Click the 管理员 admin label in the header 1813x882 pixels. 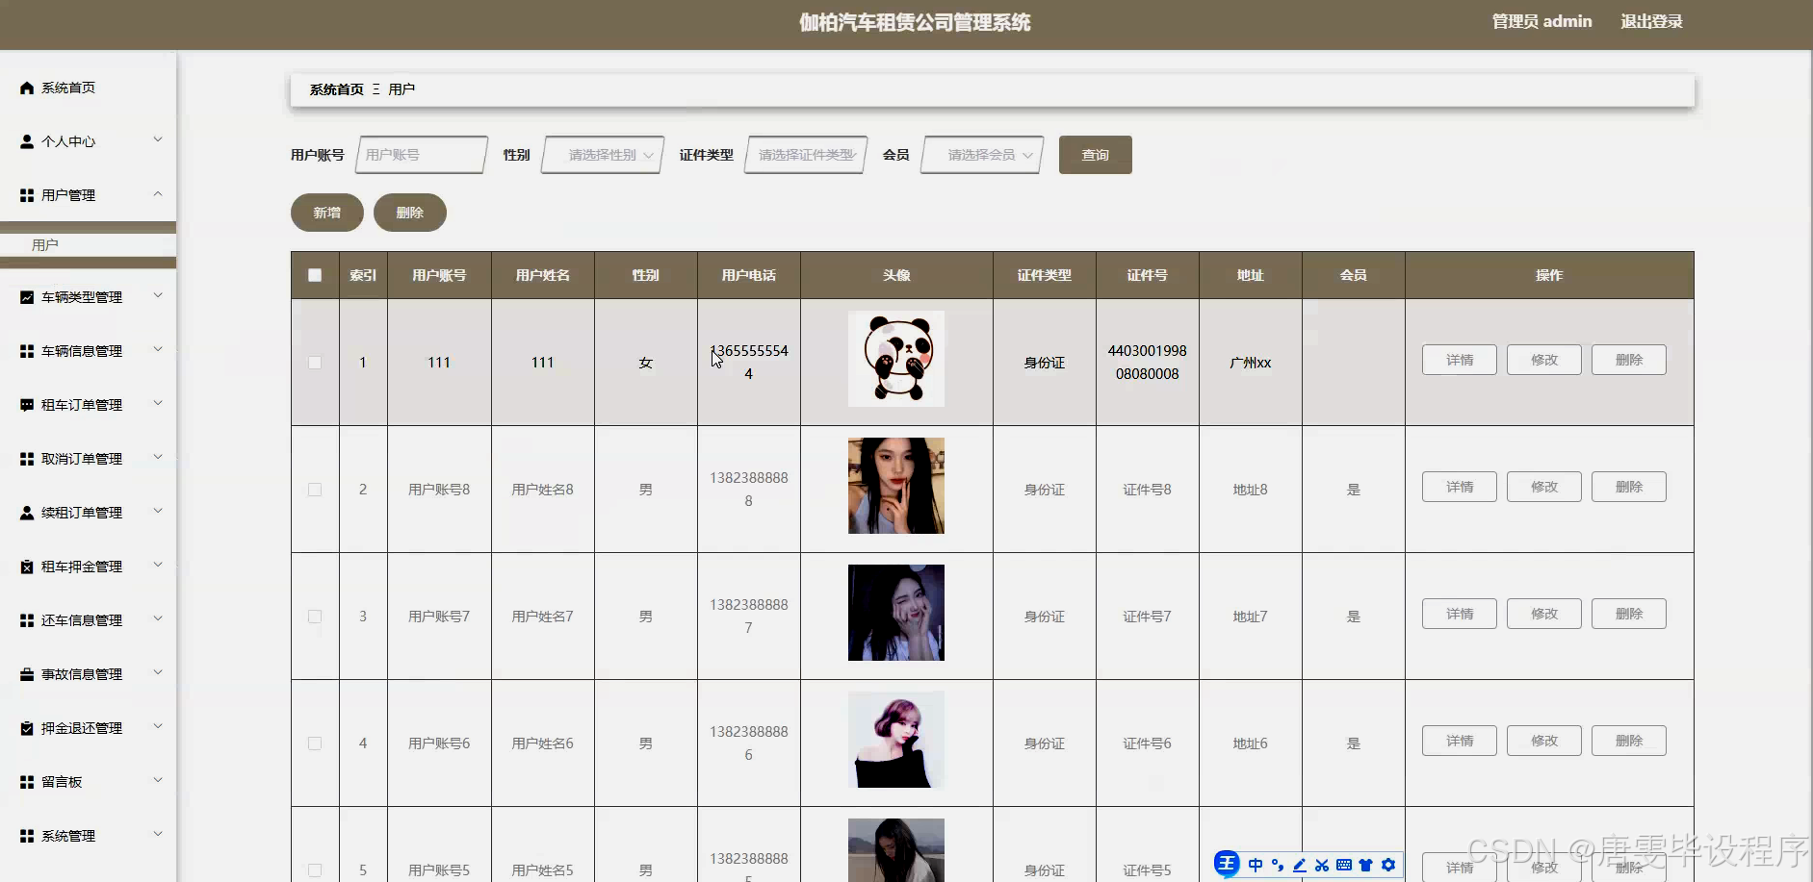pos(1542,21)
